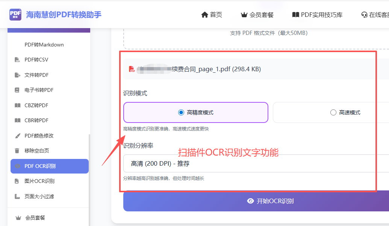Select the 高速模式 radio button
Image resolution: width=389 pixels, height=226 pixels.
[x=333, y=112]
